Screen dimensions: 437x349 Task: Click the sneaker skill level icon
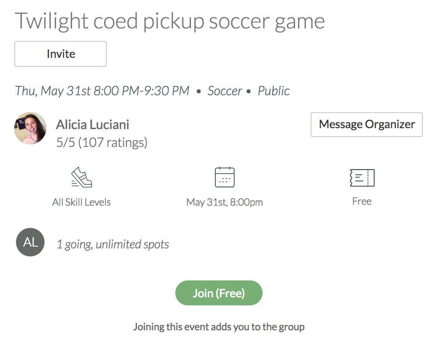point(81,177)
